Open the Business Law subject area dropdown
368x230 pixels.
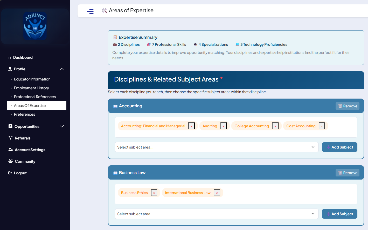[216, 214]
